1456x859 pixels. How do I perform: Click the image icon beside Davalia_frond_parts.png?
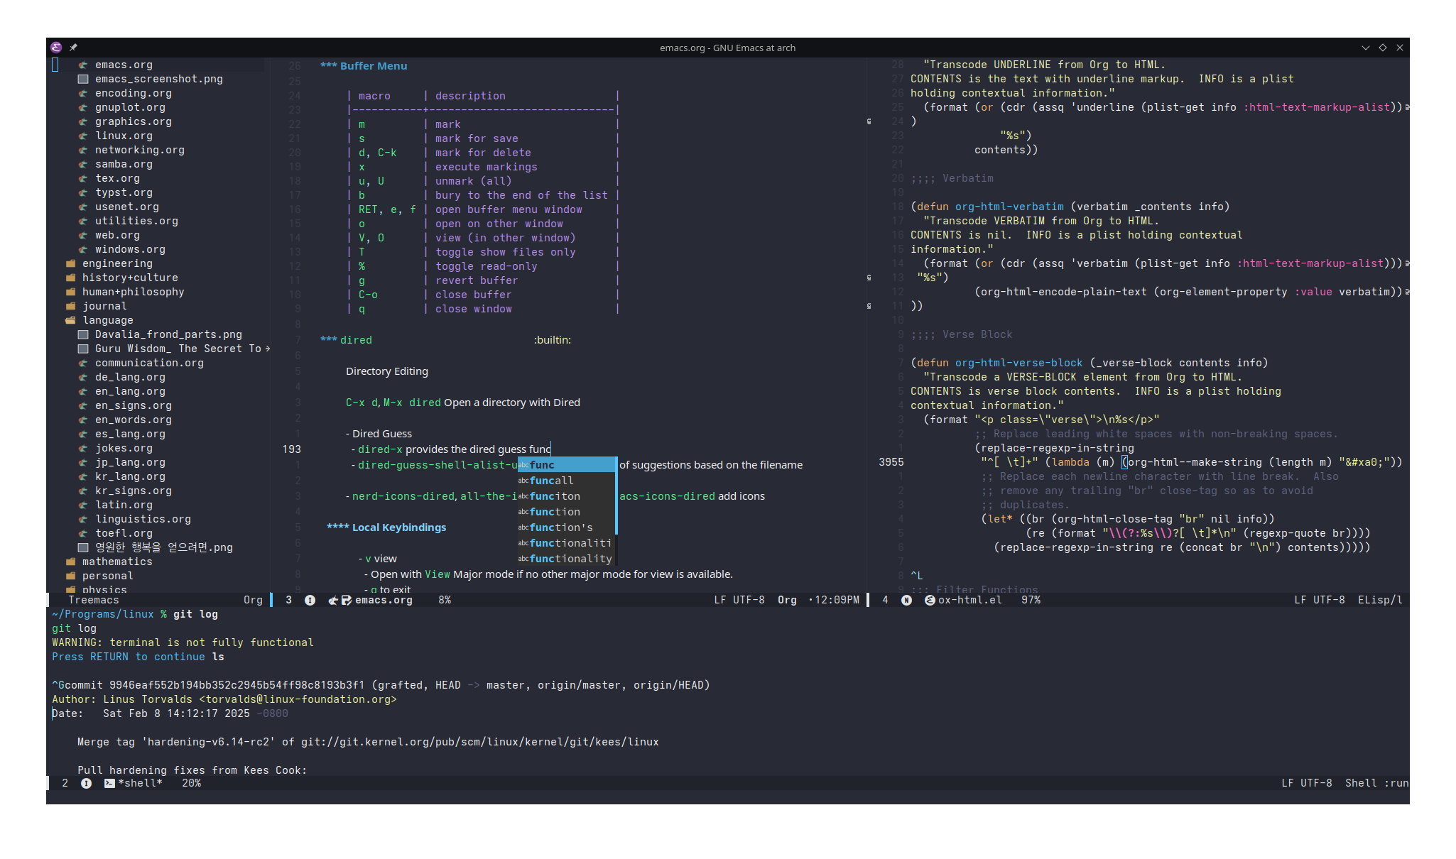(83, 334)
